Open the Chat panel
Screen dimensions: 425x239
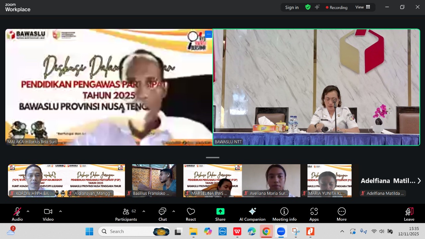(162, 214)
